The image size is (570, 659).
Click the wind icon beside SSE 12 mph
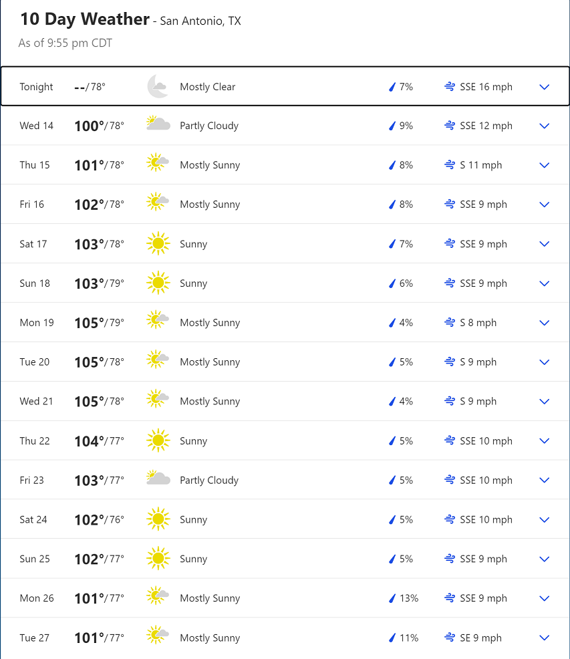click(450, 125)
